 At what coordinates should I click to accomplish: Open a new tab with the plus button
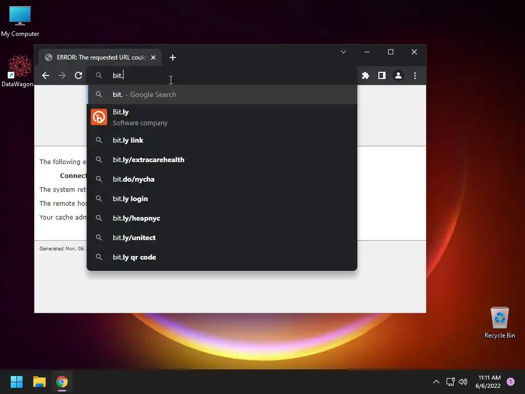coord(172,57)
